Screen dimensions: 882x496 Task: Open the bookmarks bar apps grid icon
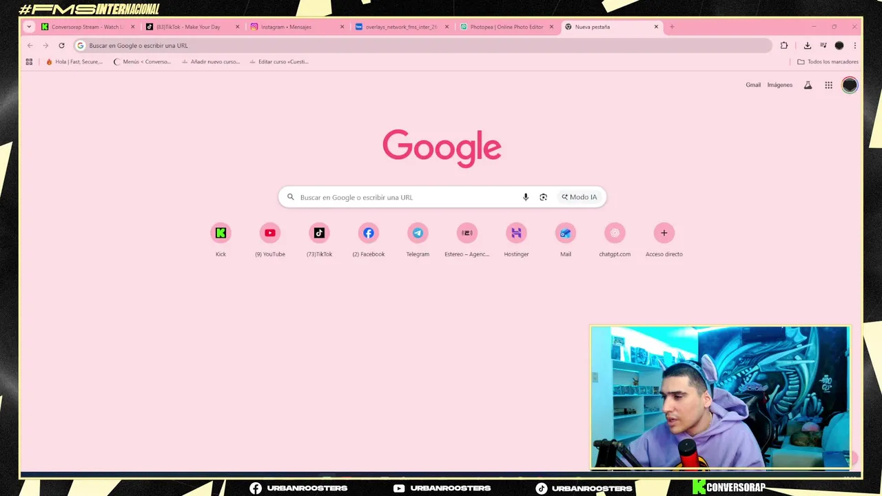coord(29,61)
